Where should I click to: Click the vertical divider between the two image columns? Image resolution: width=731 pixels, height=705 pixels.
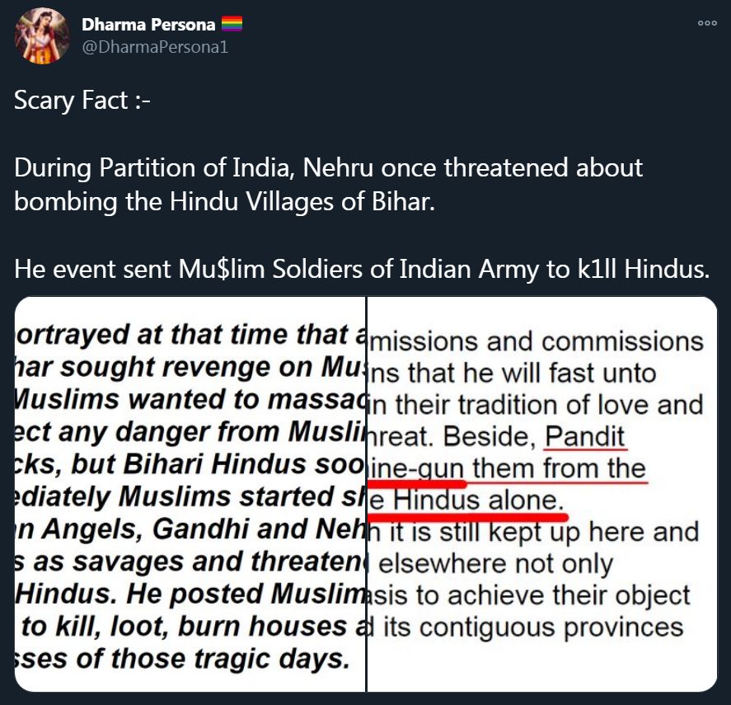pyautogui.click(x=365, y=493)
